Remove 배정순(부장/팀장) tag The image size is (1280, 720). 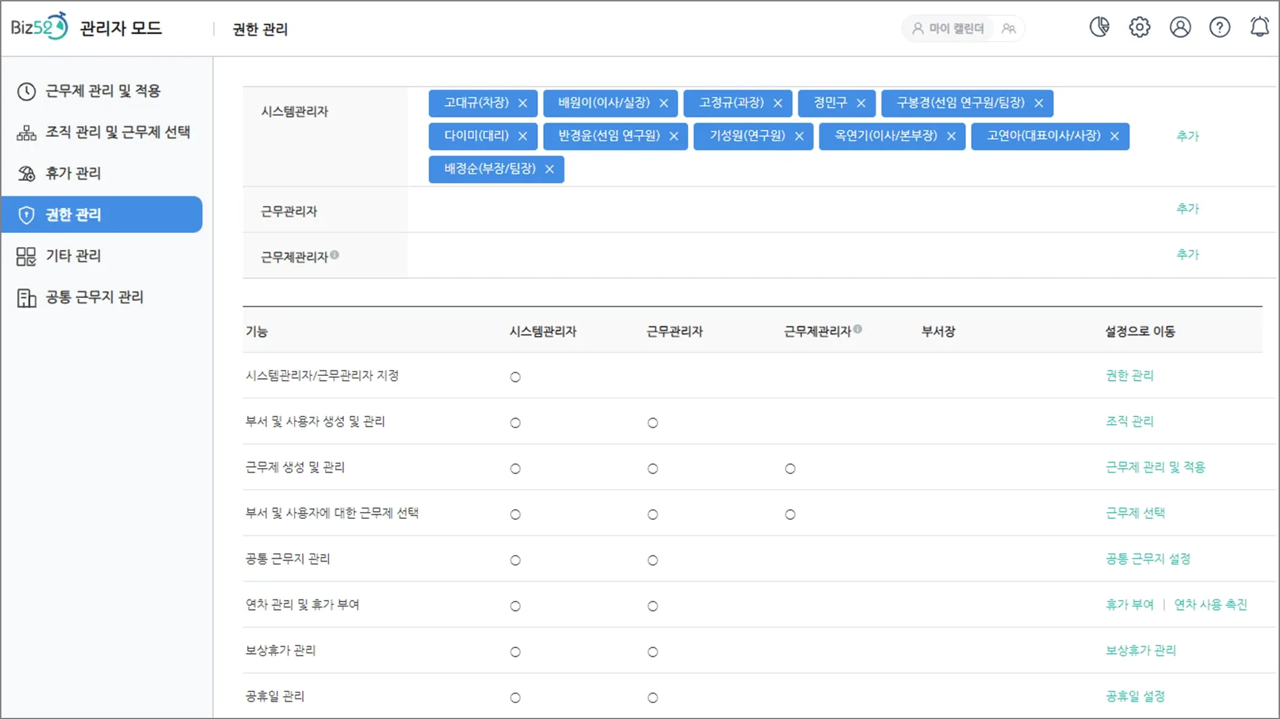[x=549, y=169]
